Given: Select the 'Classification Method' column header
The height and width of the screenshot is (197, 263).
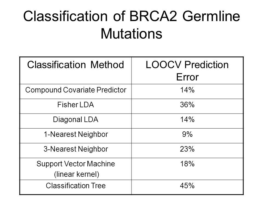Looking at the screenshot, I should coord(76,65).
